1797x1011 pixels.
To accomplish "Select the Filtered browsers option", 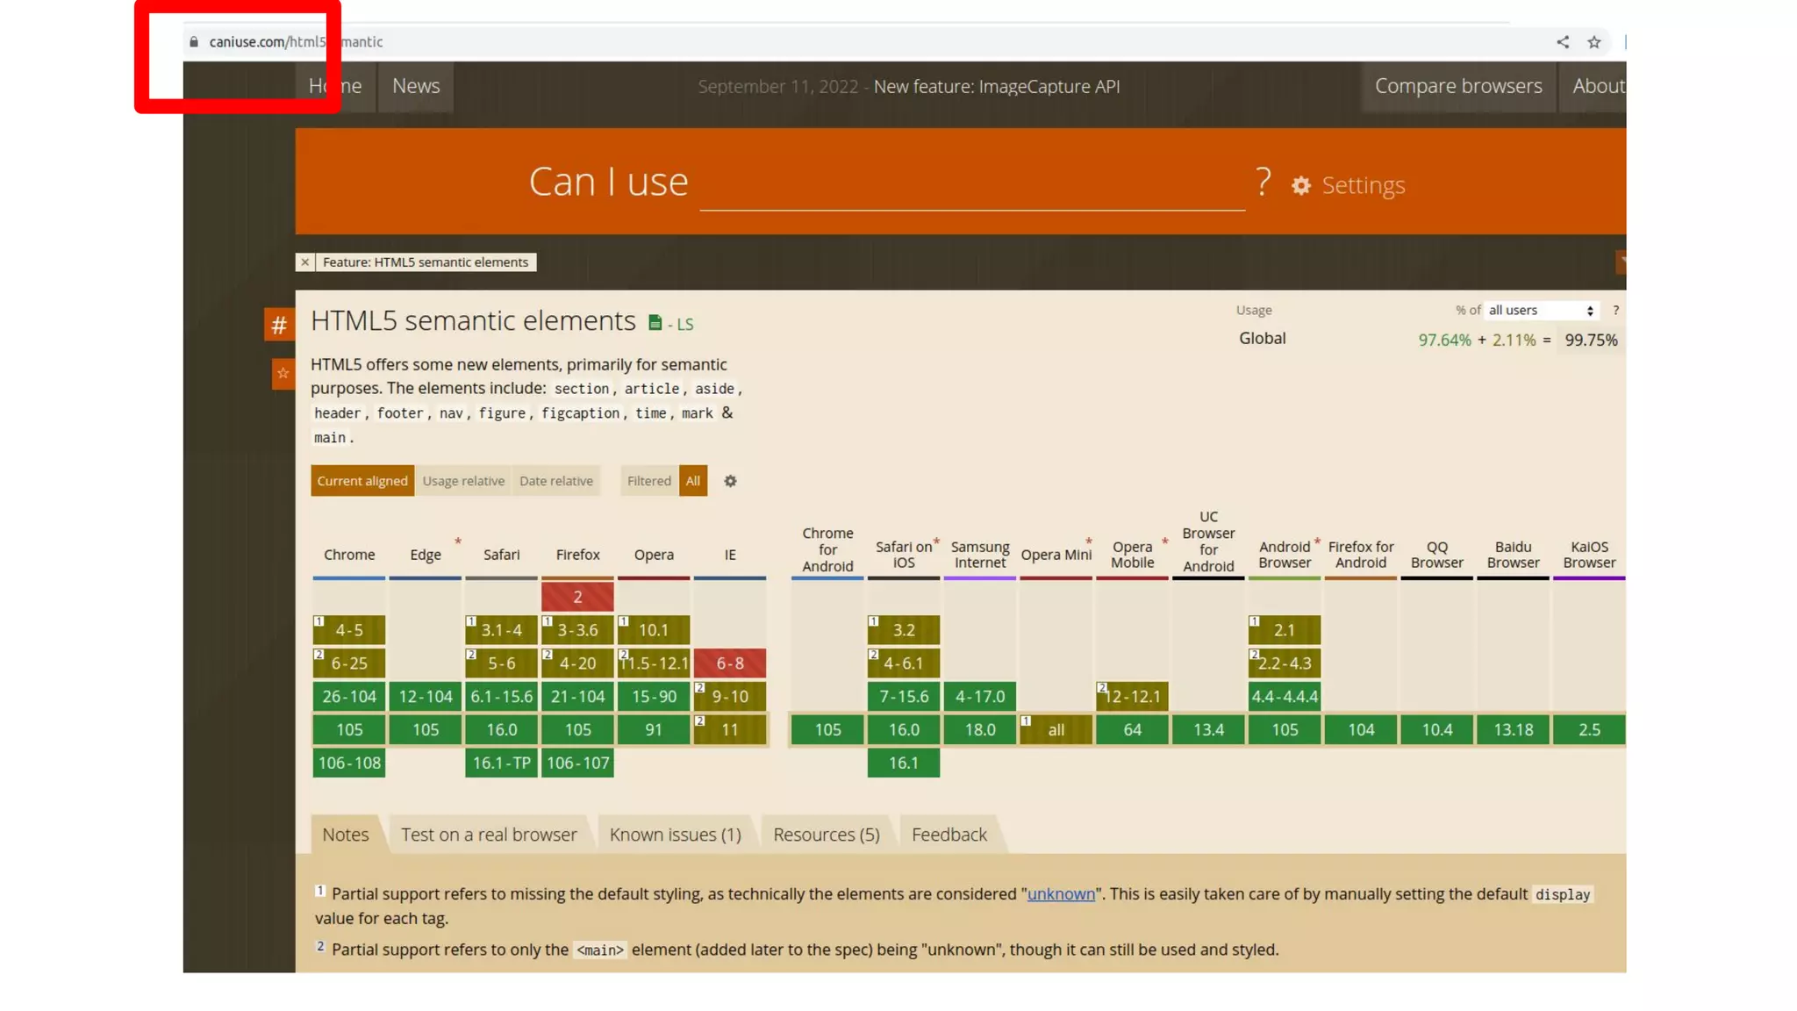I will pyautogui.click(x=648, y=481).
